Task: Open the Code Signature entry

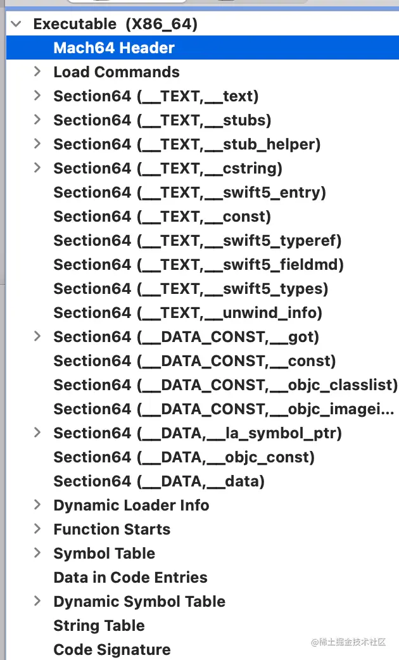Action: tap(112, 650)
